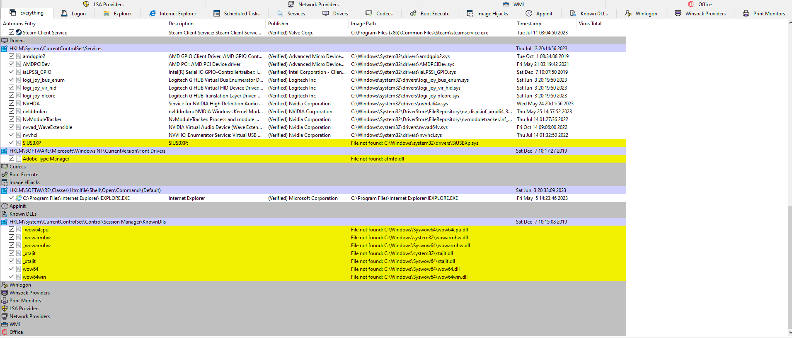792x338 pixels.
Task: Select the Office tab
Action: click(x=700, y=4)
